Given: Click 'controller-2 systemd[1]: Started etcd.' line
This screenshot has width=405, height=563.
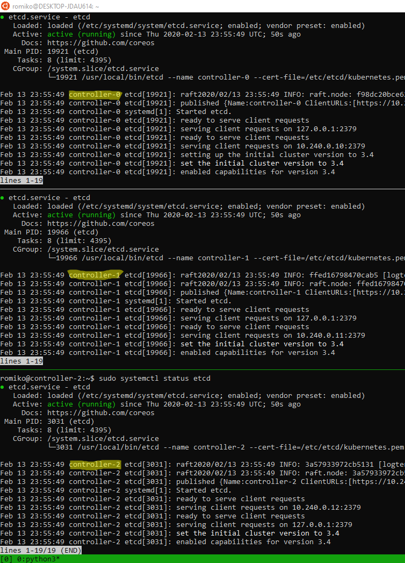Looking at the screenshot, I should 116,490.
